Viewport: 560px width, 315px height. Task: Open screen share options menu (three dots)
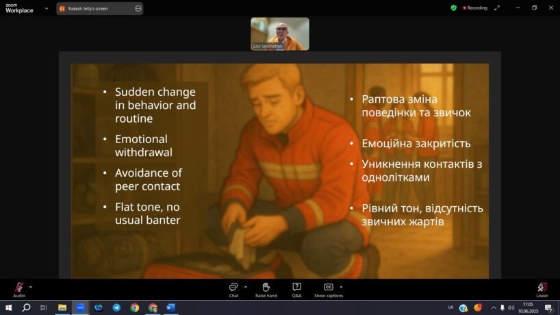coord(138,8)
